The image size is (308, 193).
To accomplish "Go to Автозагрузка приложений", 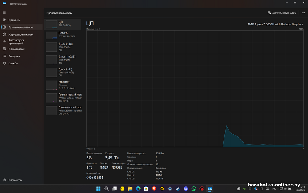I will (x=22, y=42).
